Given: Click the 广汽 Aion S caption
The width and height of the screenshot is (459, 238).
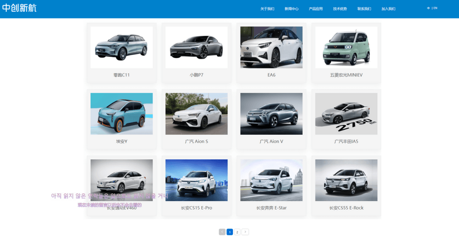Looking at the screenshot, I should point(196,142).
